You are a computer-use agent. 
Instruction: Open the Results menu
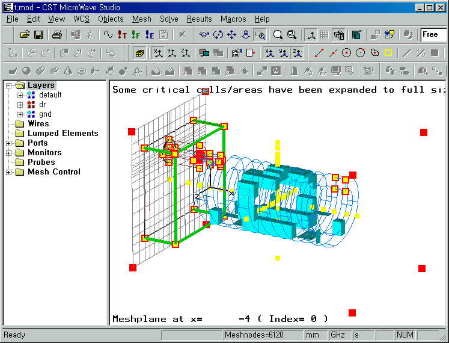pos(200,19)
